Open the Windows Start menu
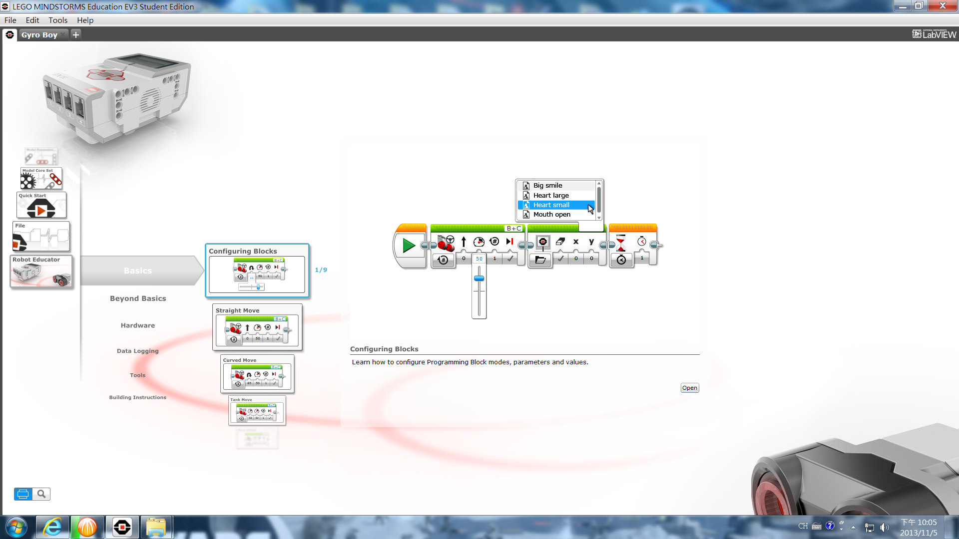Viewport: 959px width, 539px height. (x=16, y=527)
